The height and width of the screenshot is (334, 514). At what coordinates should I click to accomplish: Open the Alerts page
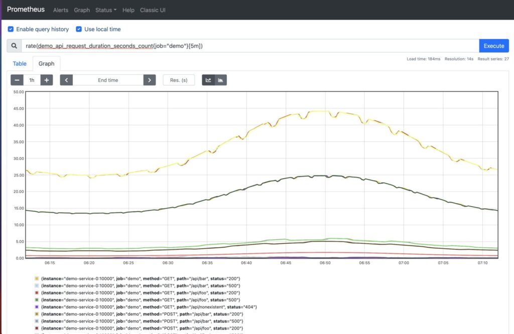61,10
